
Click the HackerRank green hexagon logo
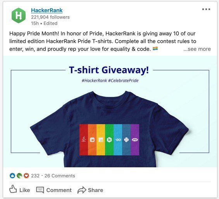pos(19,15)
